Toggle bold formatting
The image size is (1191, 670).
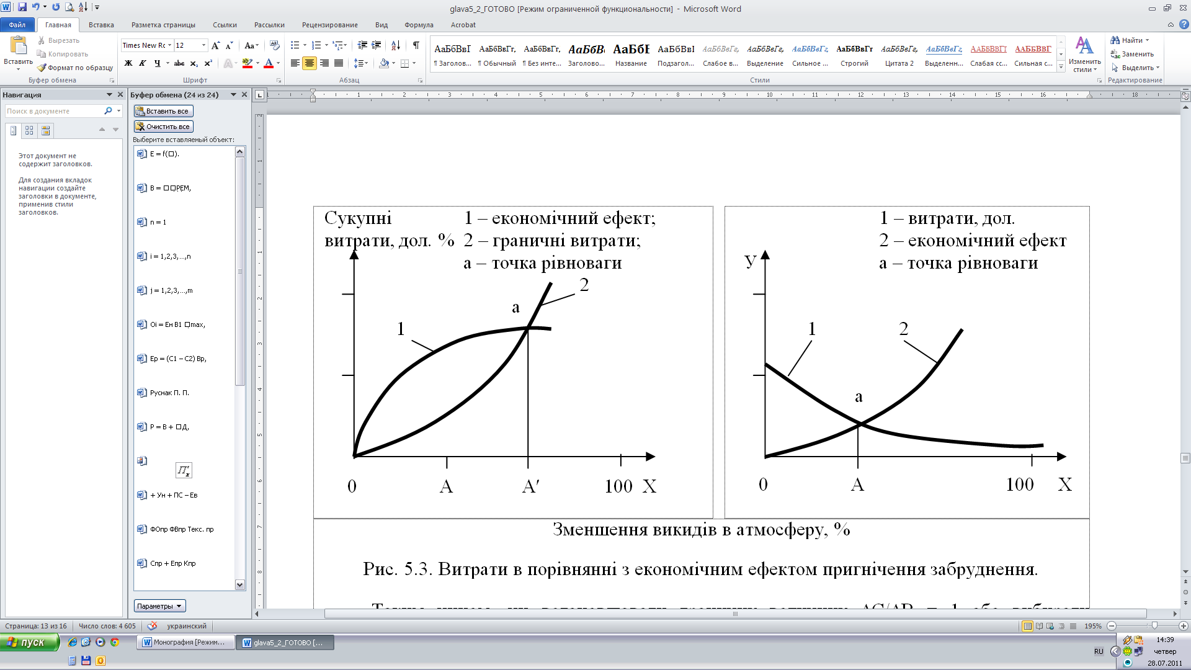(128, 63)
